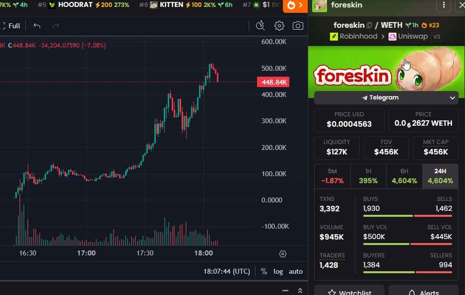Click the PRICE USD value $0.0004563
465x295 pixels.
pos(349,124)
